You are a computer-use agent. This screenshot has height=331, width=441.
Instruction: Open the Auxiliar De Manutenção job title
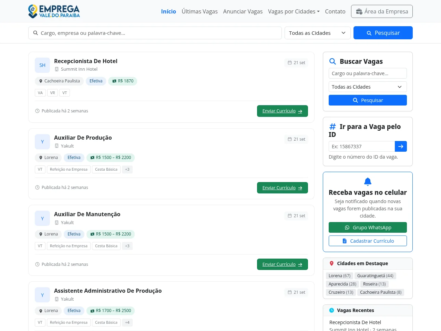(x=87, y=214)
